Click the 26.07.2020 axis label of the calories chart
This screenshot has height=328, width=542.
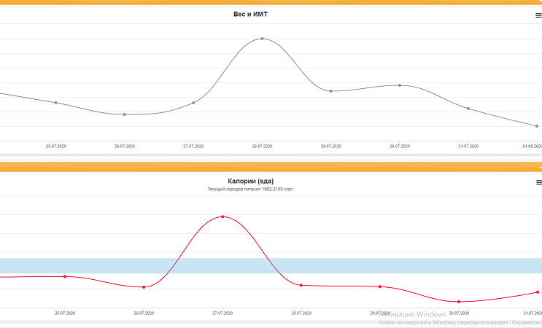[x=144, y=313]
